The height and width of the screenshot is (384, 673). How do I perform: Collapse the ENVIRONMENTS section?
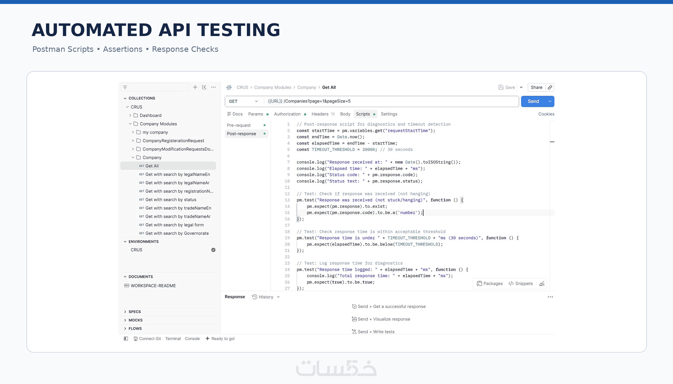[125, 242]
